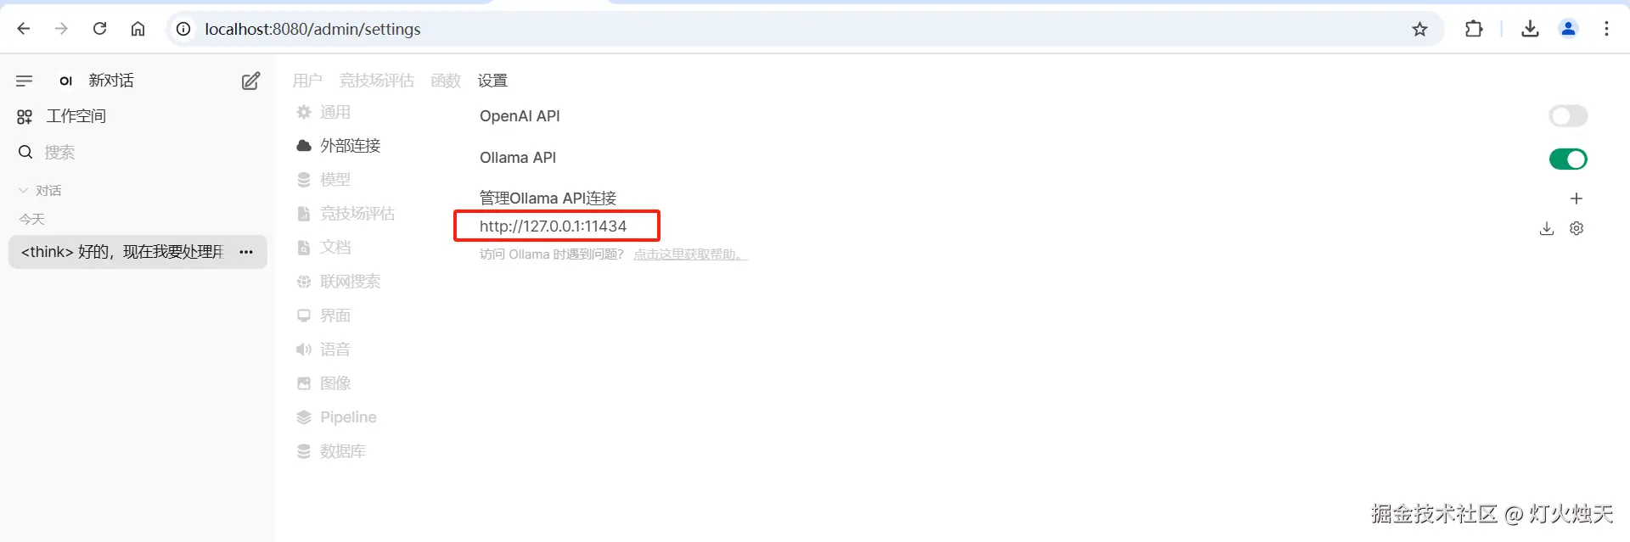Toggle the sidebar hamburger menu icon
Screen dimensions: 1630x542
pos(25,81)
